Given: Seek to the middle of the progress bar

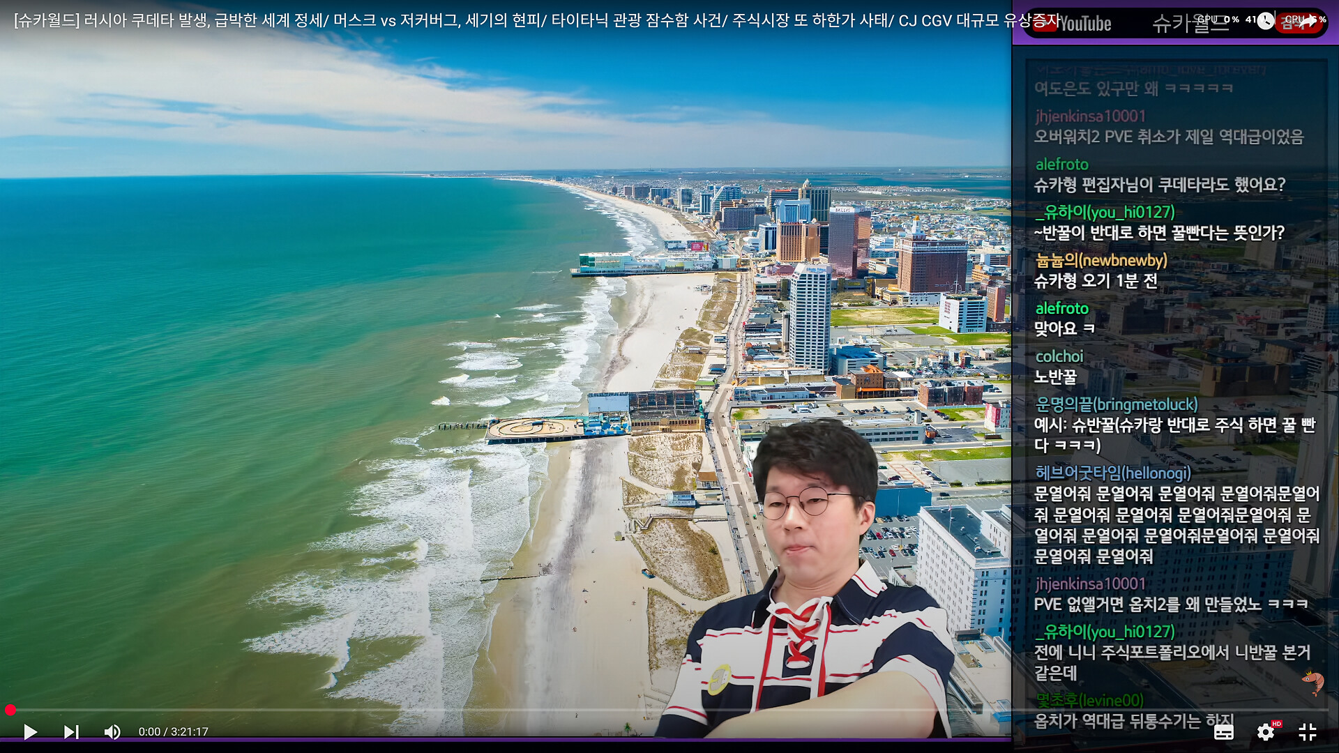Looking at the screenshot, I should pyautogui.click(x=668, y=710).
